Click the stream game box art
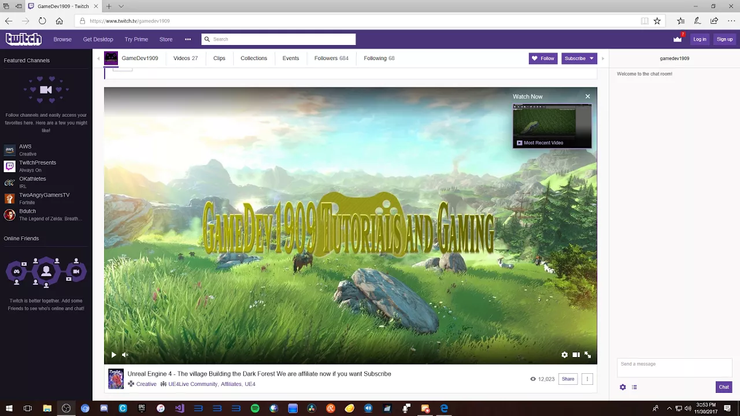 click(x=116, y=379)
